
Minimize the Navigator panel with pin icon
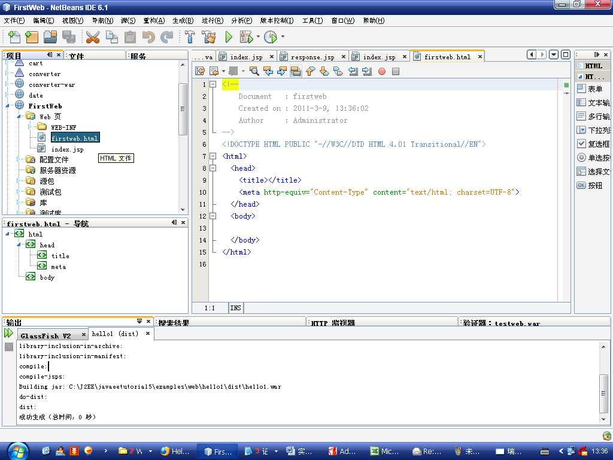click(174, 223)
